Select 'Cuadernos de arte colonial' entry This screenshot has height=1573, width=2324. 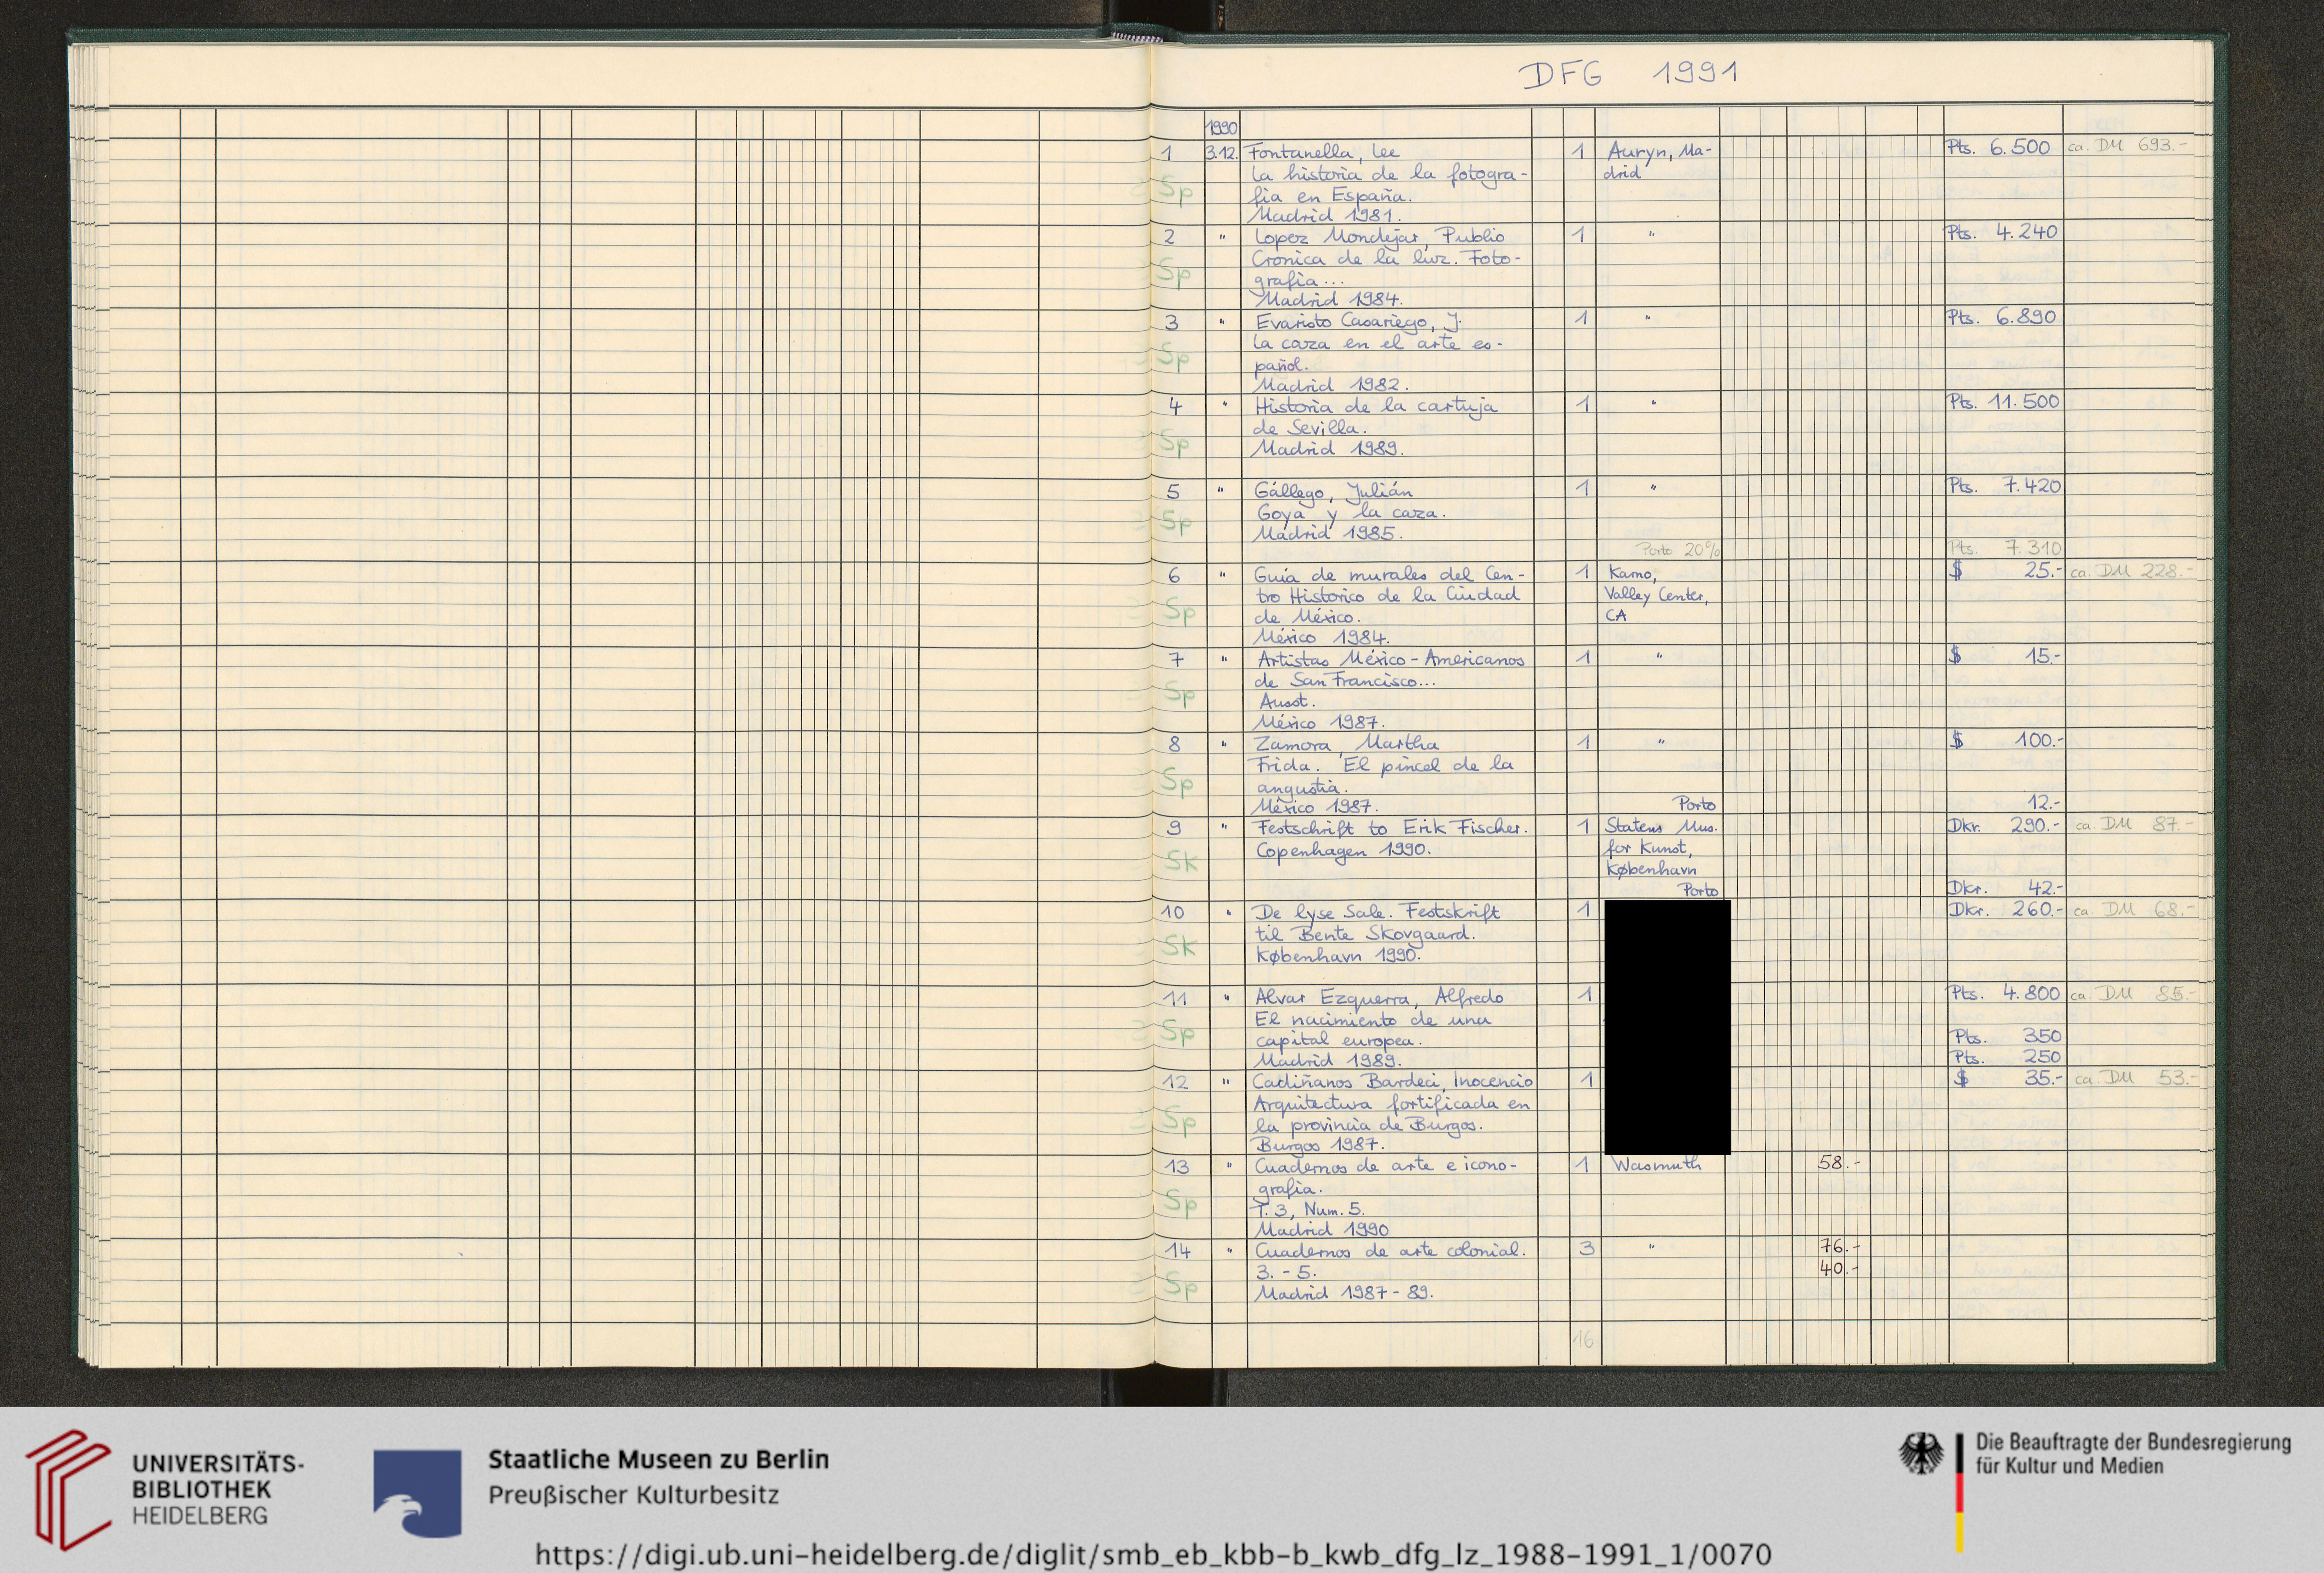coord(1390,1251)
